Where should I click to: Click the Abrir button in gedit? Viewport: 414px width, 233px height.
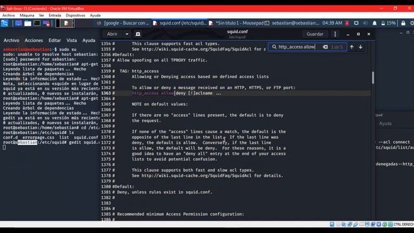(112, 34)
